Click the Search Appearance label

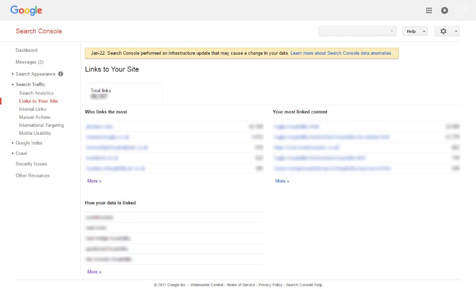click(35, 74)
